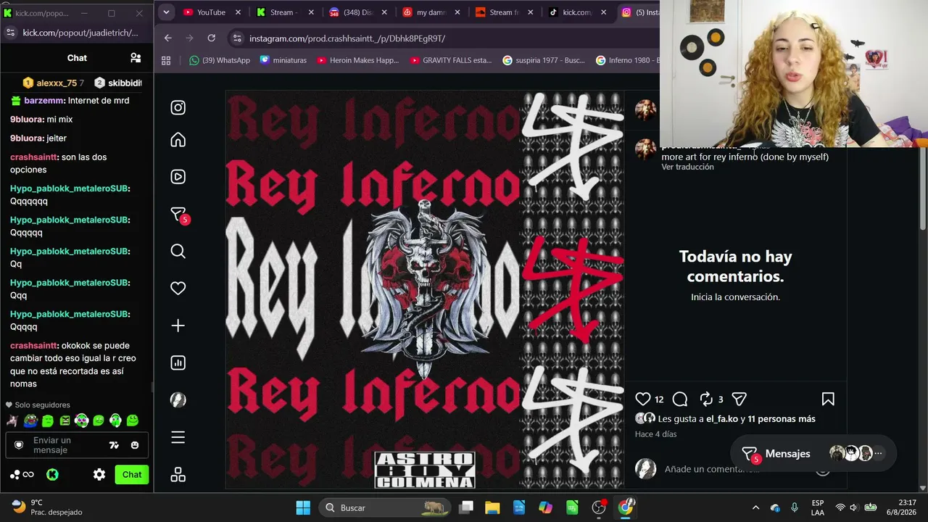Open 7TV emotes in chat input
The image size is (928, 522).
click(114, 445)
